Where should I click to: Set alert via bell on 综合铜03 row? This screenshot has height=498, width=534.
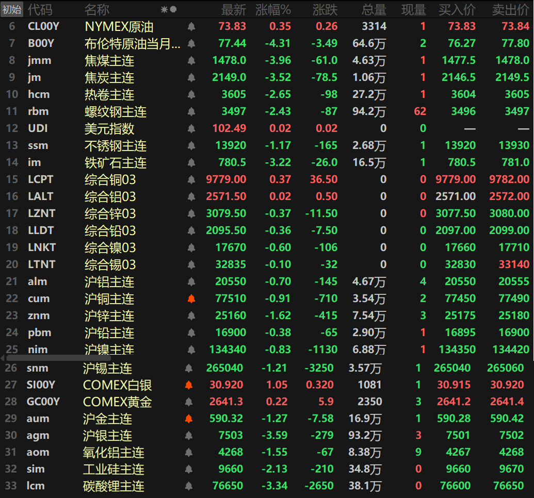click(191, 180)
